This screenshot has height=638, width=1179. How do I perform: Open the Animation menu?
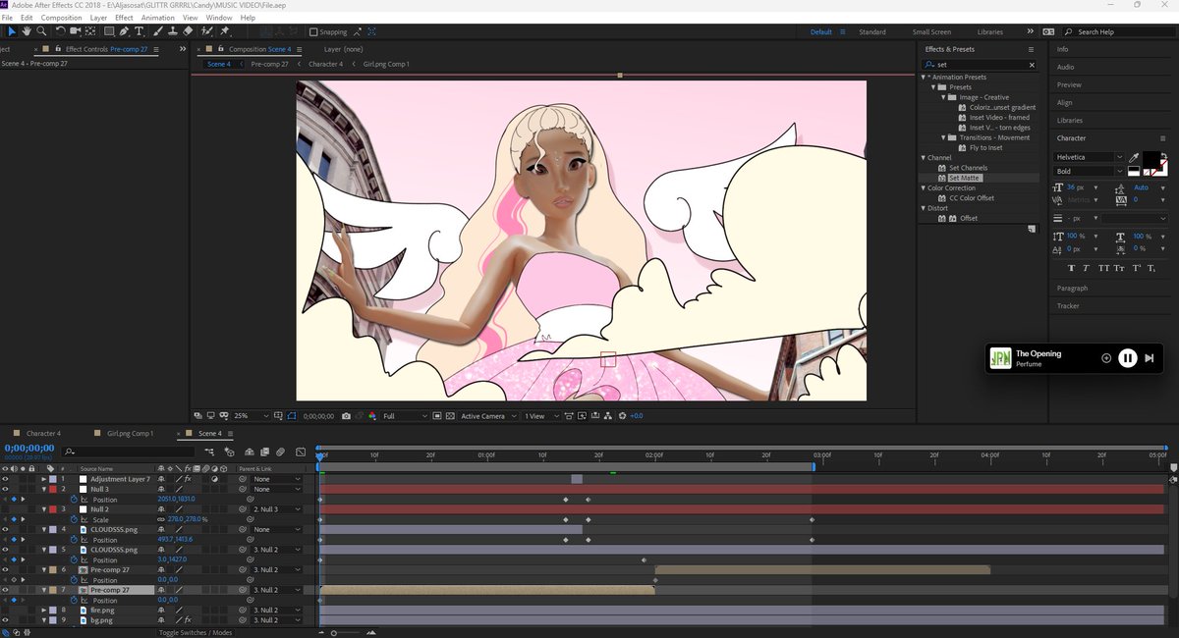tap(157, 18)
